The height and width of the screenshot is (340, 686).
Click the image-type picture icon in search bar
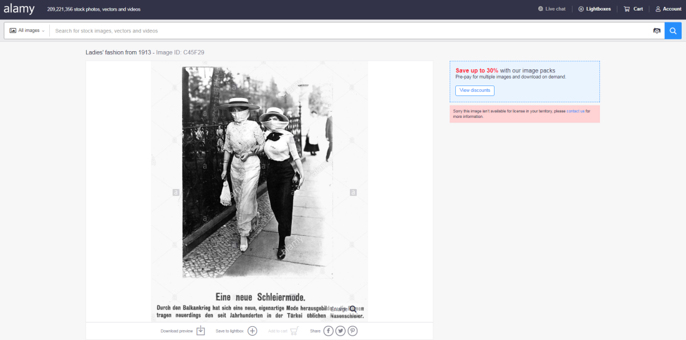12,31
